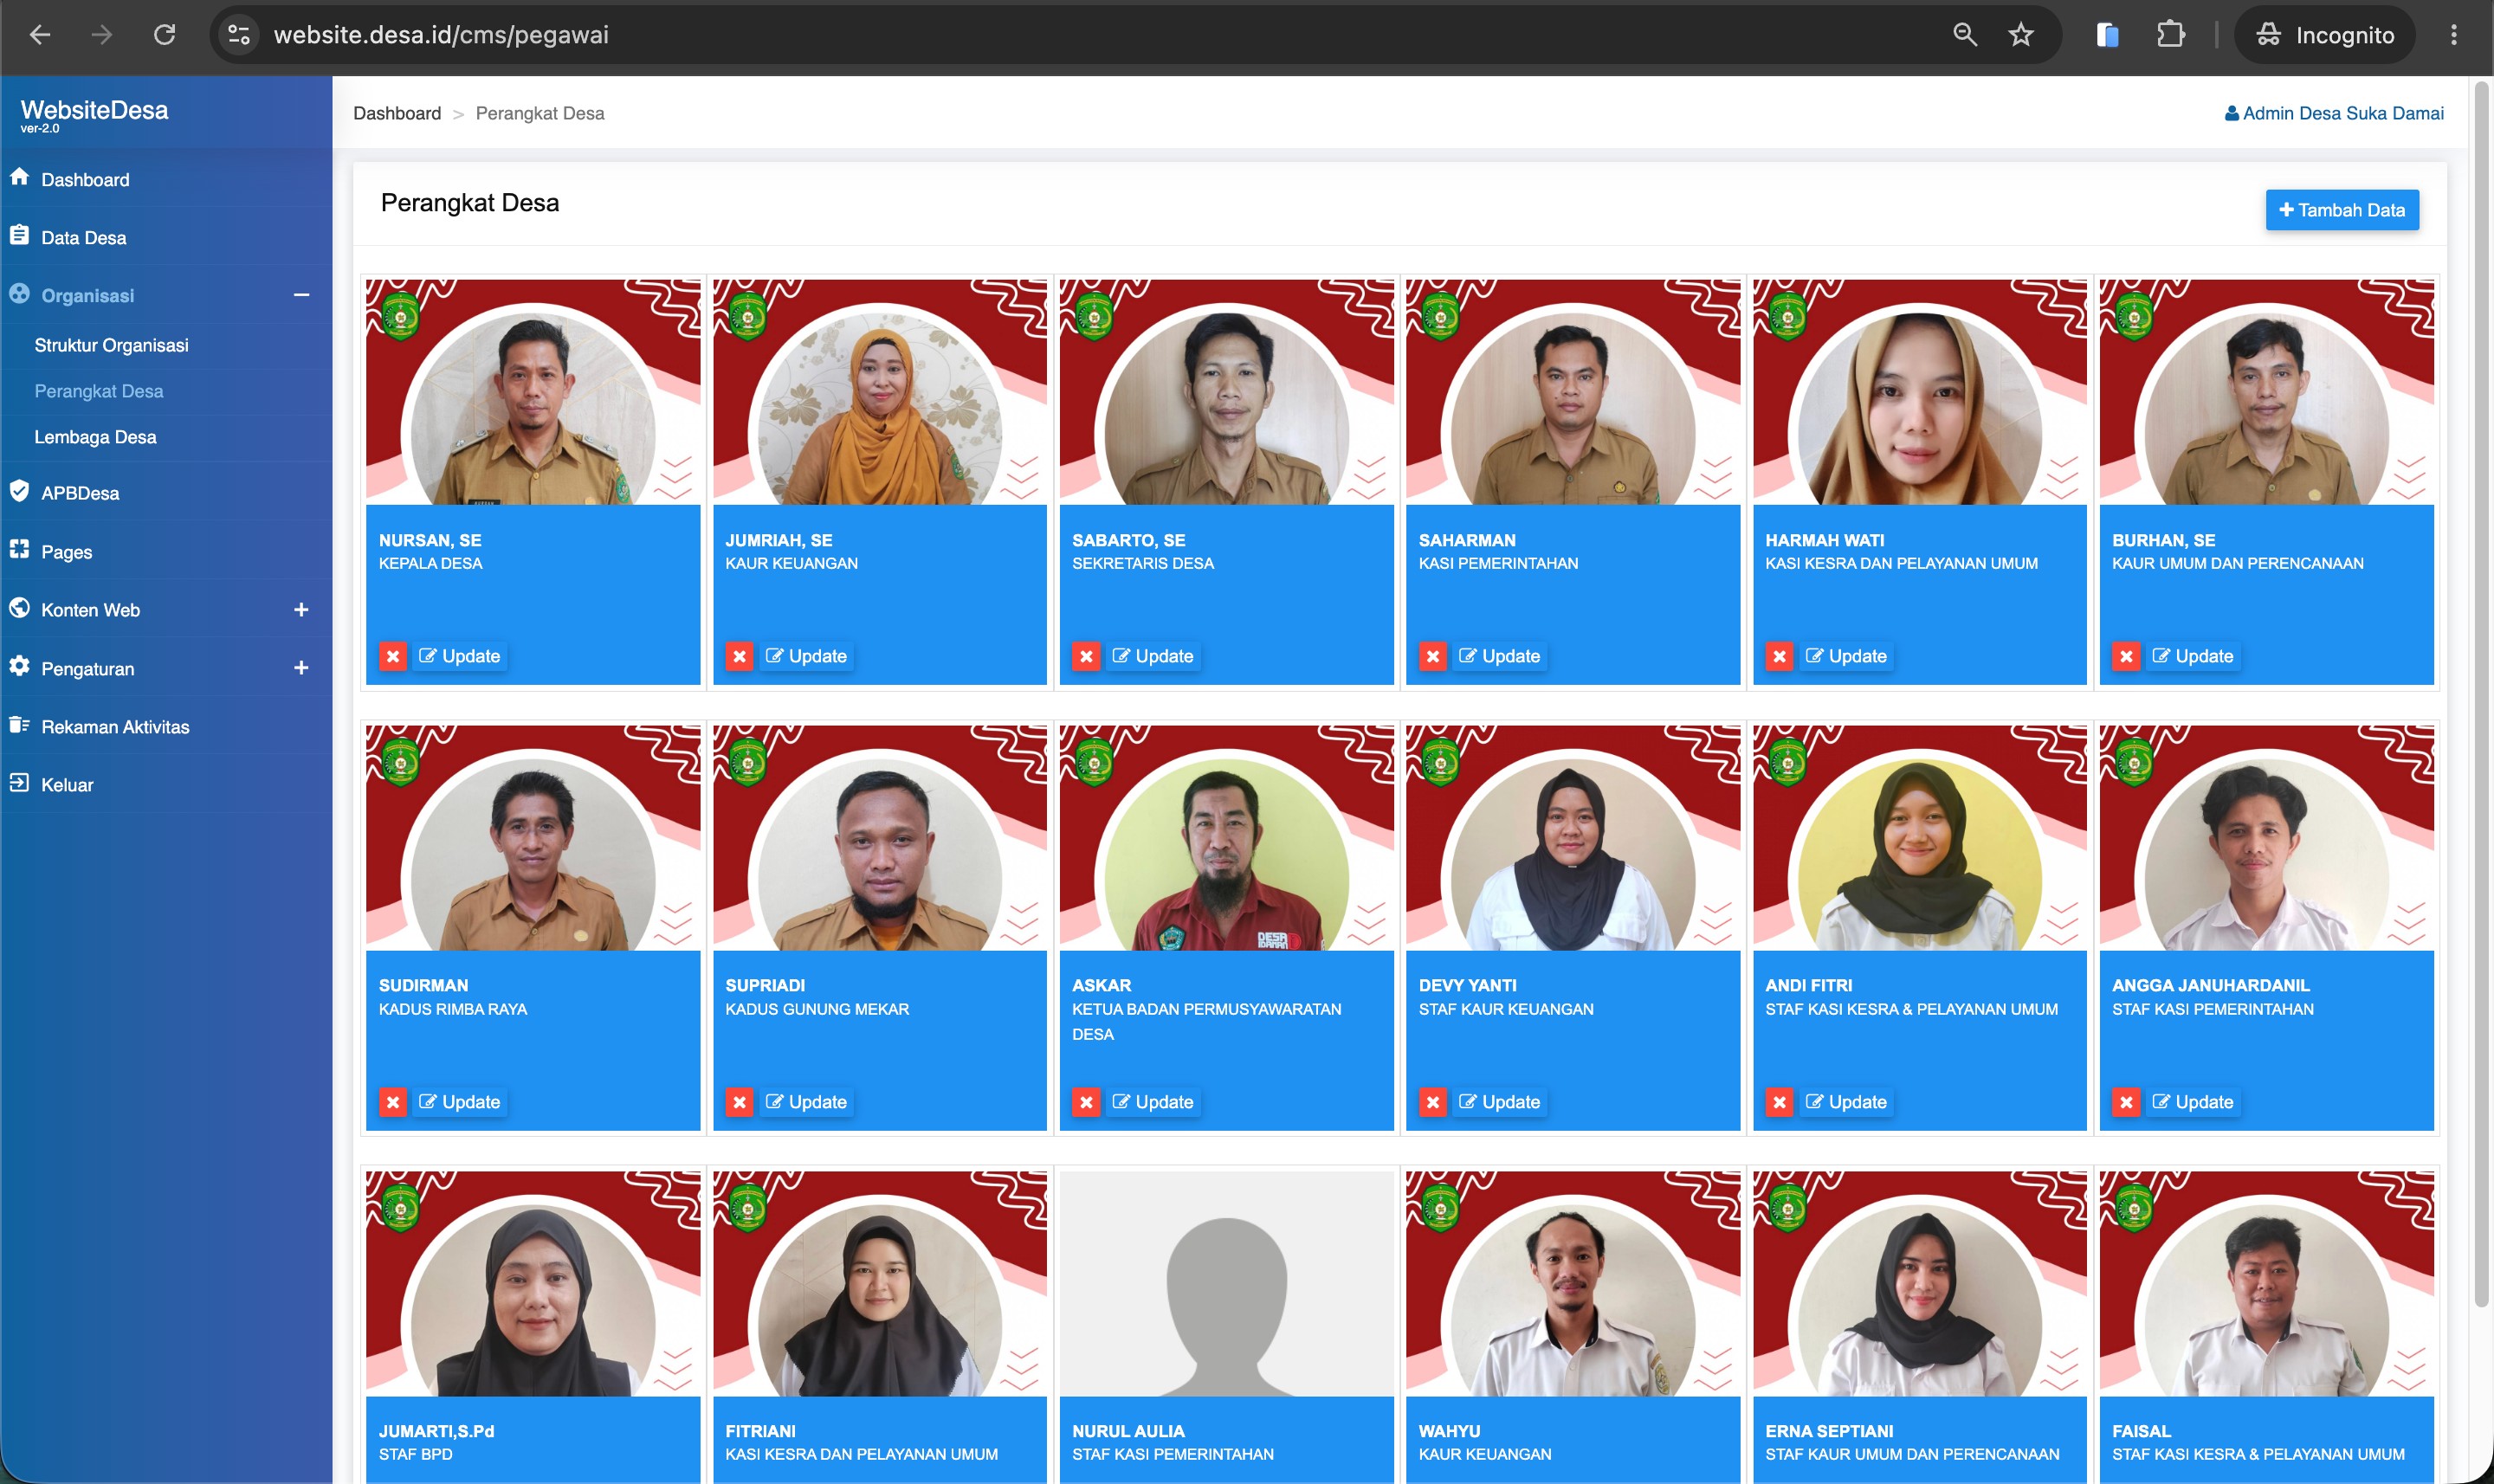2494x1484 pixels.
Task: Open the browser extensions puzzle icon
Action: (2171, 35)
